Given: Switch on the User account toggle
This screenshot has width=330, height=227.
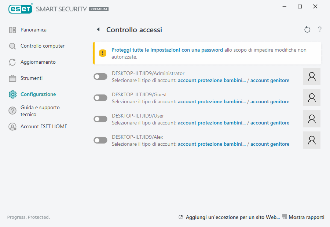Looking at the screenshot, I should (x=100, y=119).
